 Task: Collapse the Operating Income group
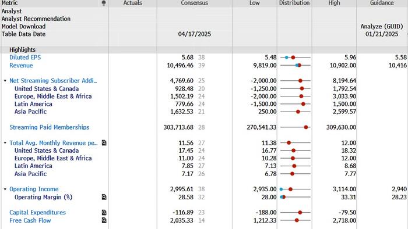[5, 189]
